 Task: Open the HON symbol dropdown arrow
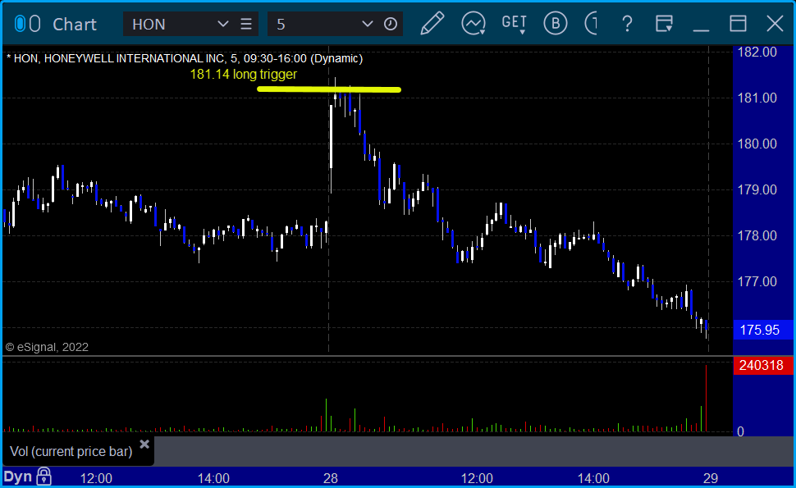pyautogui.click(x=222, y=24)
